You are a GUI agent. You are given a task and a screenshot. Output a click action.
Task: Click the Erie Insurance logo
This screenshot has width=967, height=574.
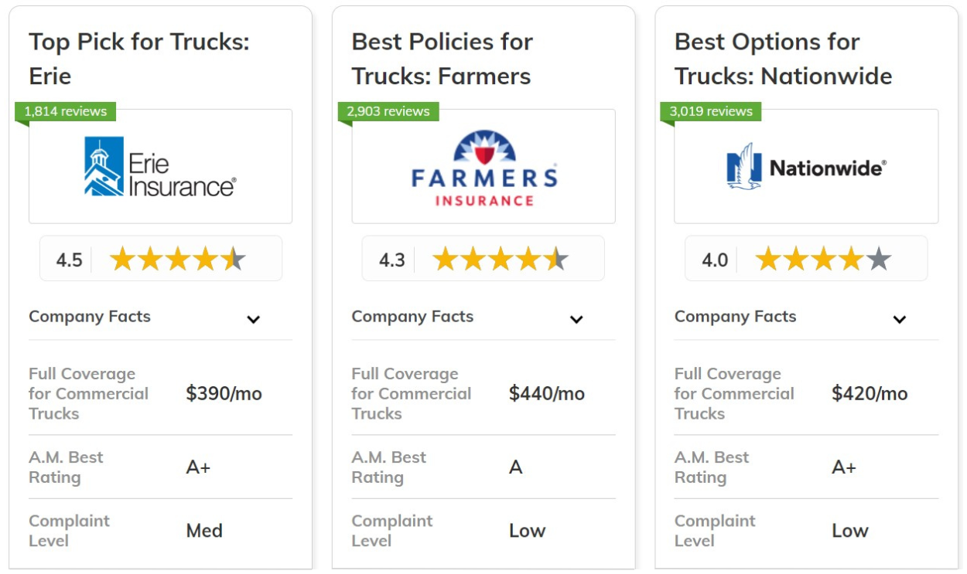pyautogui.click(x=160, y=167)
